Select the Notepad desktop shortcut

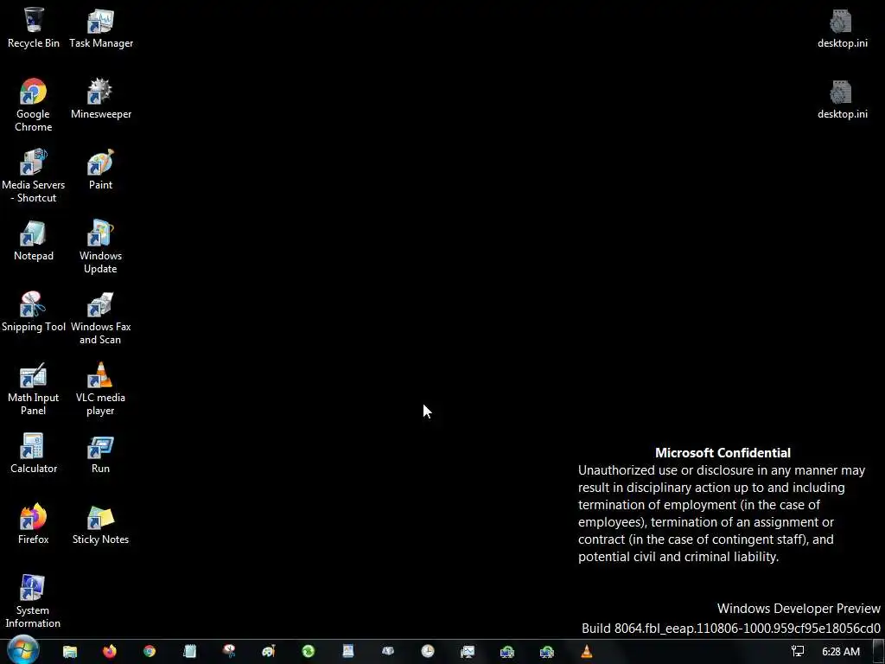[x=34, y=240]
